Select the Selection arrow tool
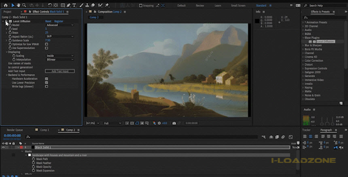 (13, 5)
